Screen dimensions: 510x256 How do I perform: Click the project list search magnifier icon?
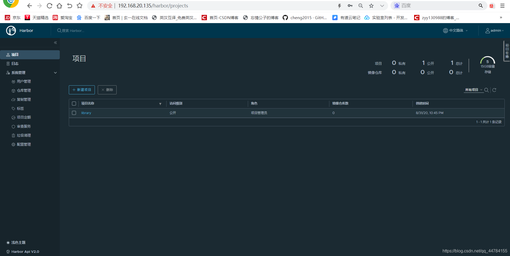tap(487, 90)
